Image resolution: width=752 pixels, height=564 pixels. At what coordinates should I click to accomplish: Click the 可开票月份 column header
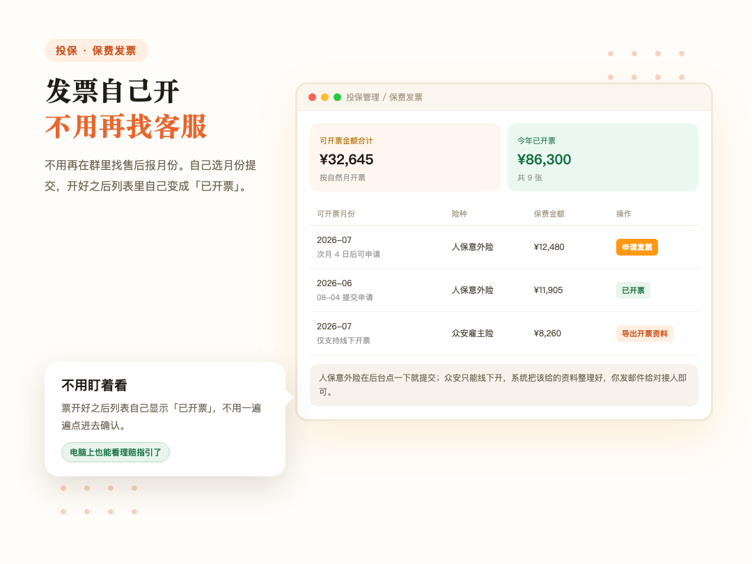[x=336, y=214]
